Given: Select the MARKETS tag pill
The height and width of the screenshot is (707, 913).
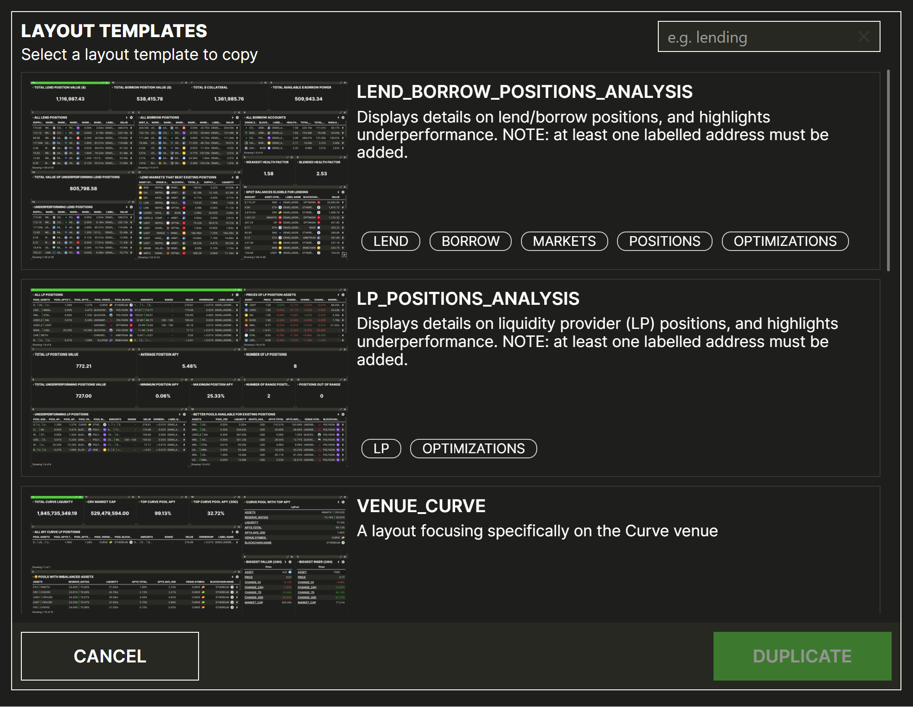Looking at the screenshot, I should tap(564, 241).
